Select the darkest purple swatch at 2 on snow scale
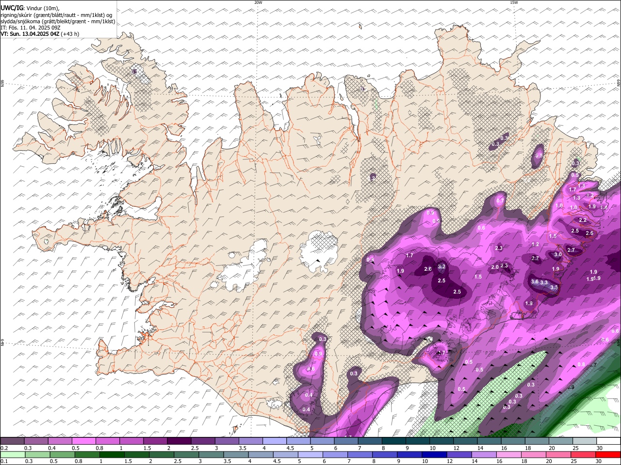This screenshot has height=465, width=621. click(x=179, y=441)
